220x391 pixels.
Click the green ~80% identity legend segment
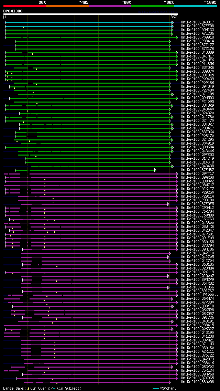[153, 6]
